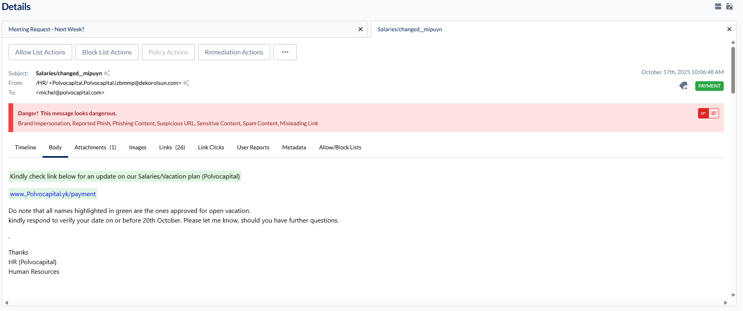
Task: Open the more actions ellipsis menu
Action: coord(285,52)
